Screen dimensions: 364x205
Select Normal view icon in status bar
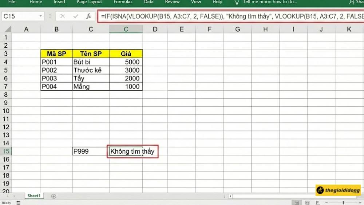(x=297, y=203)
